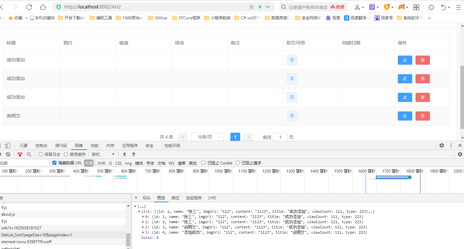Enable 禁用缓存 checkbox
This screenshot has width=464, height=249.
[66, 154]
